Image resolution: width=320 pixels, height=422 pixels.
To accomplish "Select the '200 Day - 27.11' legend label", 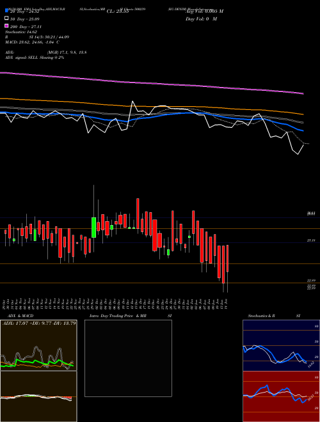I will click(26, 27).
